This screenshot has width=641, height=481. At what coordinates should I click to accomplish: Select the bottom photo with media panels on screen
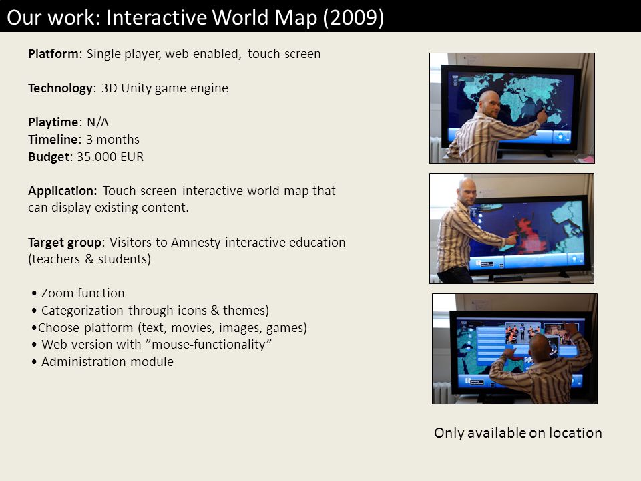point(515,349)
